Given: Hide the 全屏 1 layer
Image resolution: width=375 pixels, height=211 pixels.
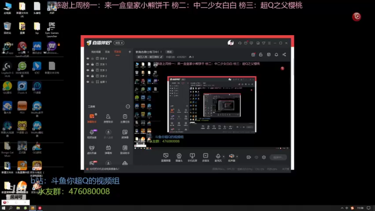Looking at the screenshot, I should point(88,82).
